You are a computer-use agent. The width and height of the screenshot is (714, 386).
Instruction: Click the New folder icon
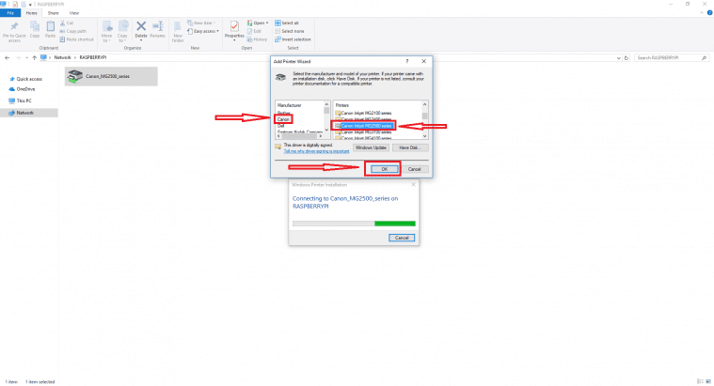(x=178, y=26)
